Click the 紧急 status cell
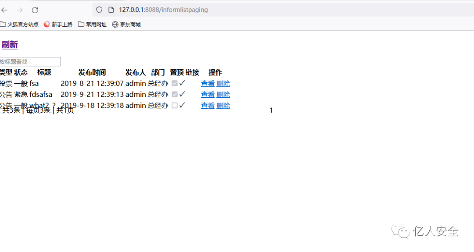 [21, 95]
